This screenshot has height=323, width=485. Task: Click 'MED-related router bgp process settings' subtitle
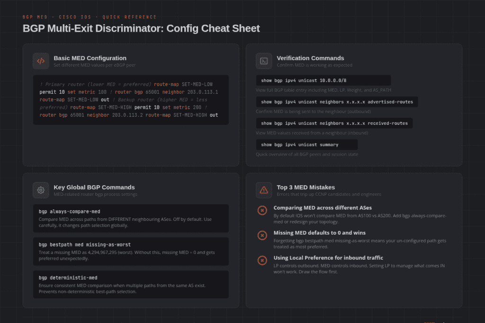tap(95, 194)
